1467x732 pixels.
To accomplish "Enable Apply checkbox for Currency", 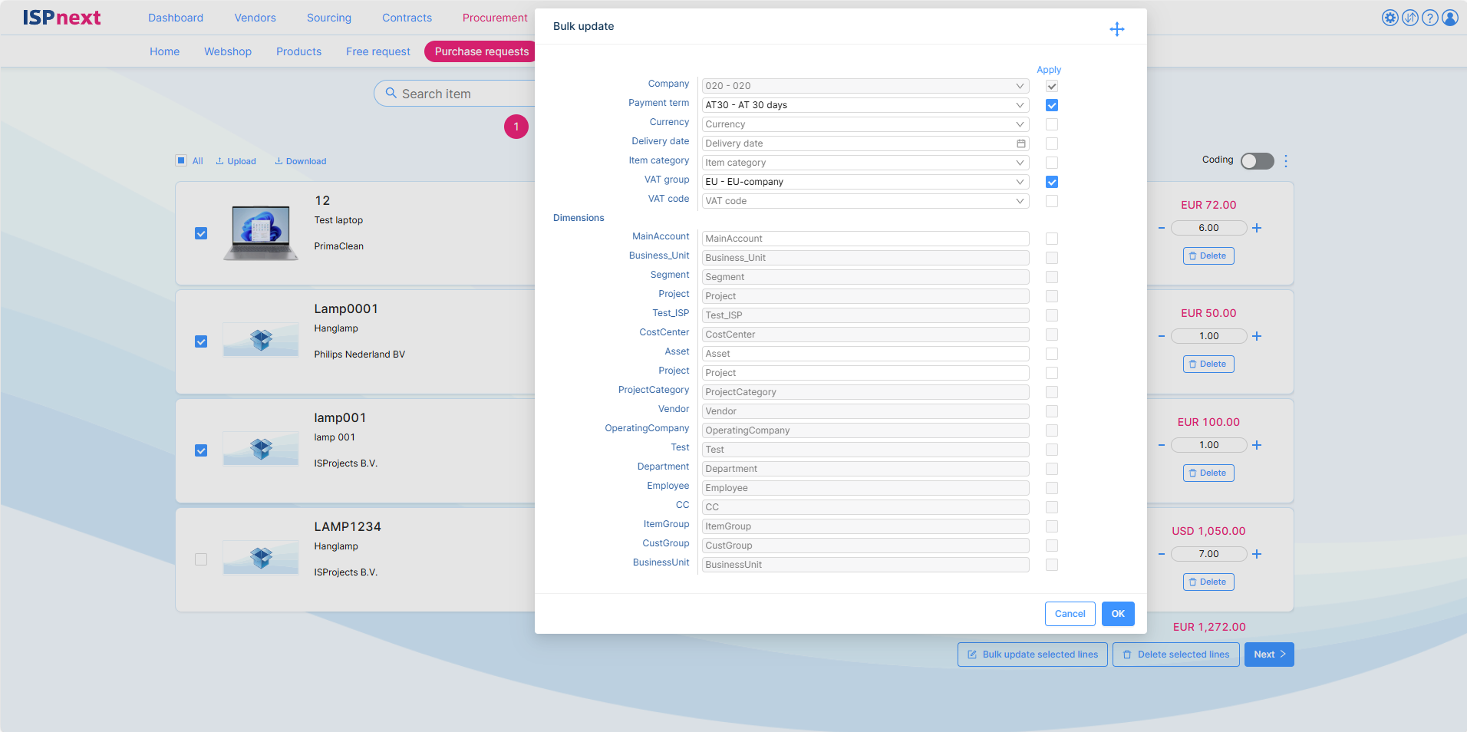I will [1051, 124].
